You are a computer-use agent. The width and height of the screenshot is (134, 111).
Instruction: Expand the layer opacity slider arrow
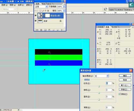[64, 7]
